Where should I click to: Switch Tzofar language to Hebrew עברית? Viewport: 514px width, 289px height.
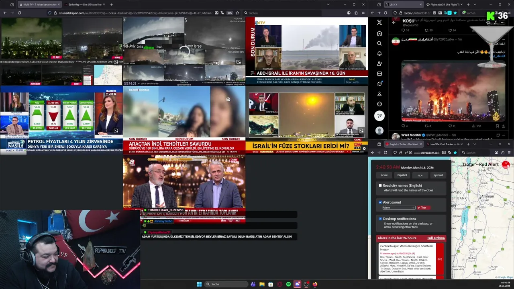[384, 175]
